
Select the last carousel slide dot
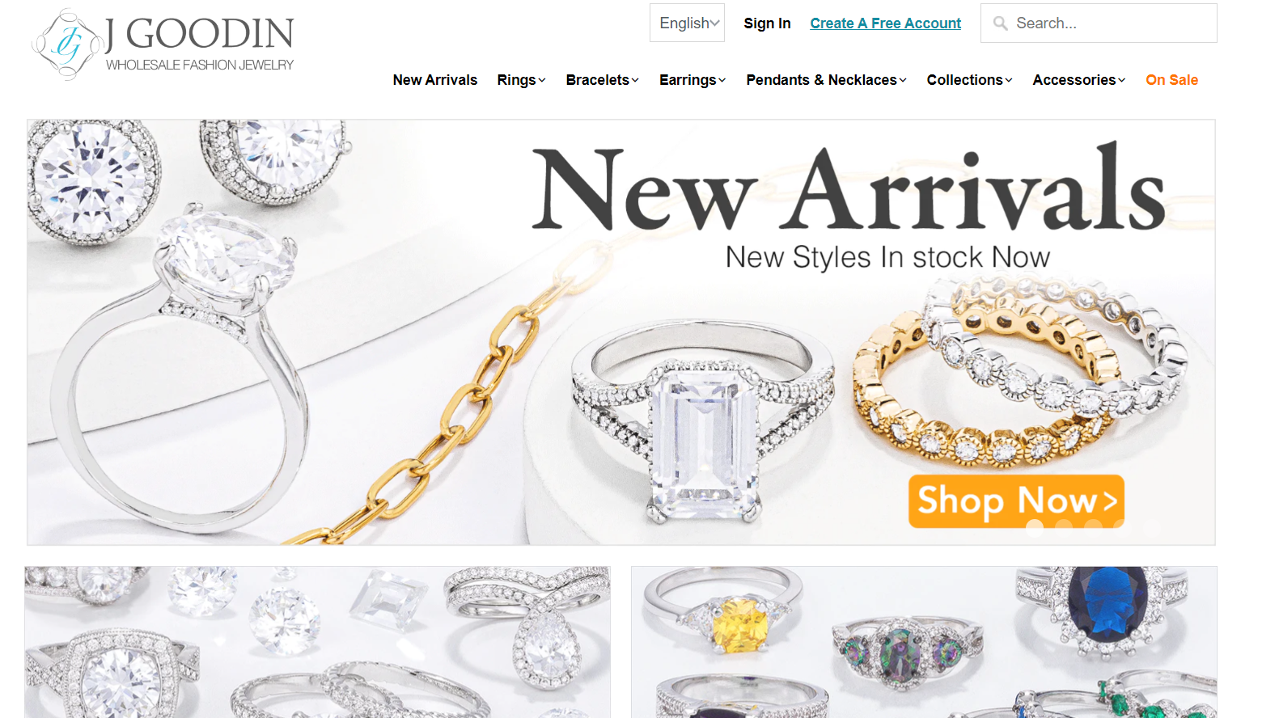pyautogui.click(x=1152, y=528)
